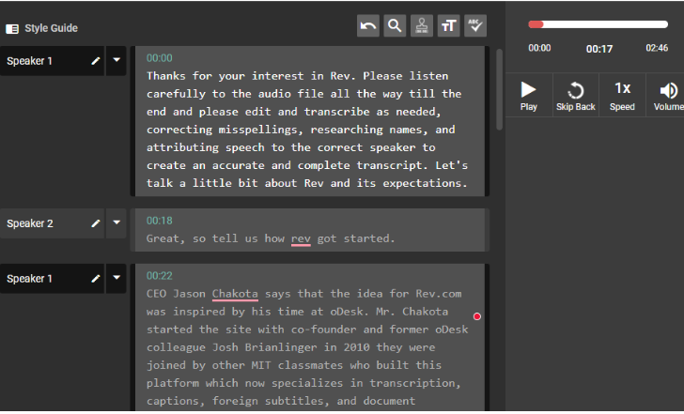
Task: Click the timestamp stamp tool icon
Action: click(422, 26)
